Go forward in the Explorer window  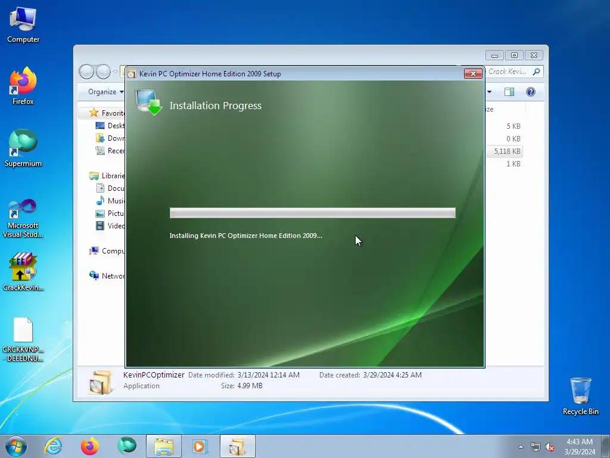103,72
